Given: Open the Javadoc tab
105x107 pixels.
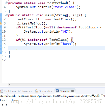Looking at the screenshot, I should click(x=25, y=91).
